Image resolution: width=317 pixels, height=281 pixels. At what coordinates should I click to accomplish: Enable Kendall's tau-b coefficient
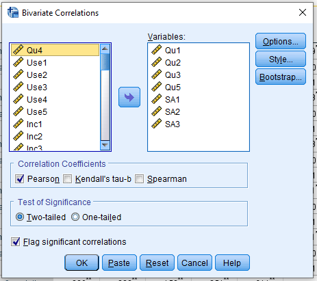click(x=67, y=179)
